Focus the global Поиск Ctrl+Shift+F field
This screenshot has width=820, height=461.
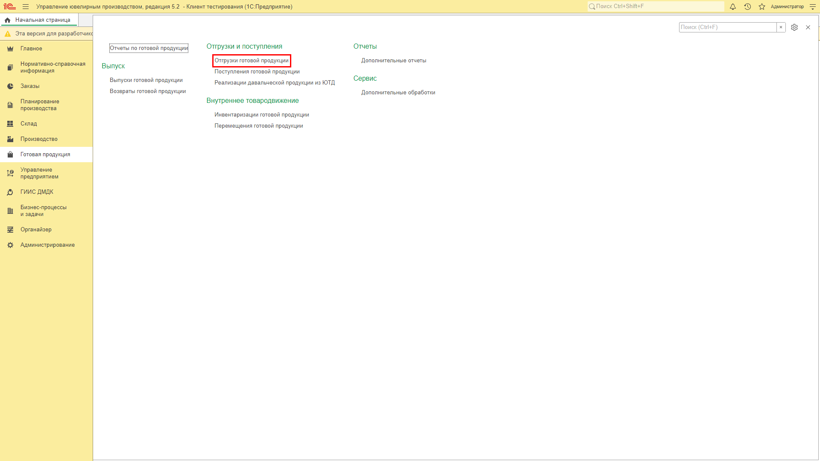[x=656, y=6]
